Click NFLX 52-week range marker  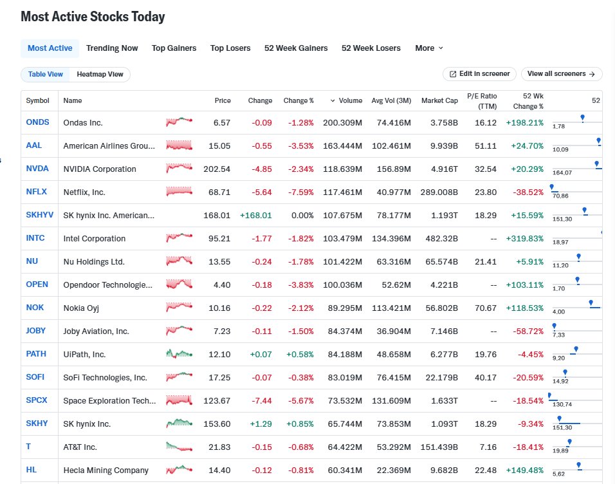point(552,187)
